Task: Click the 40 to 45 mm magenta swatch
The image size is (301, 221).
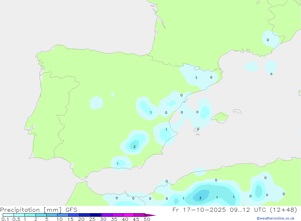Action: (129, 215)
